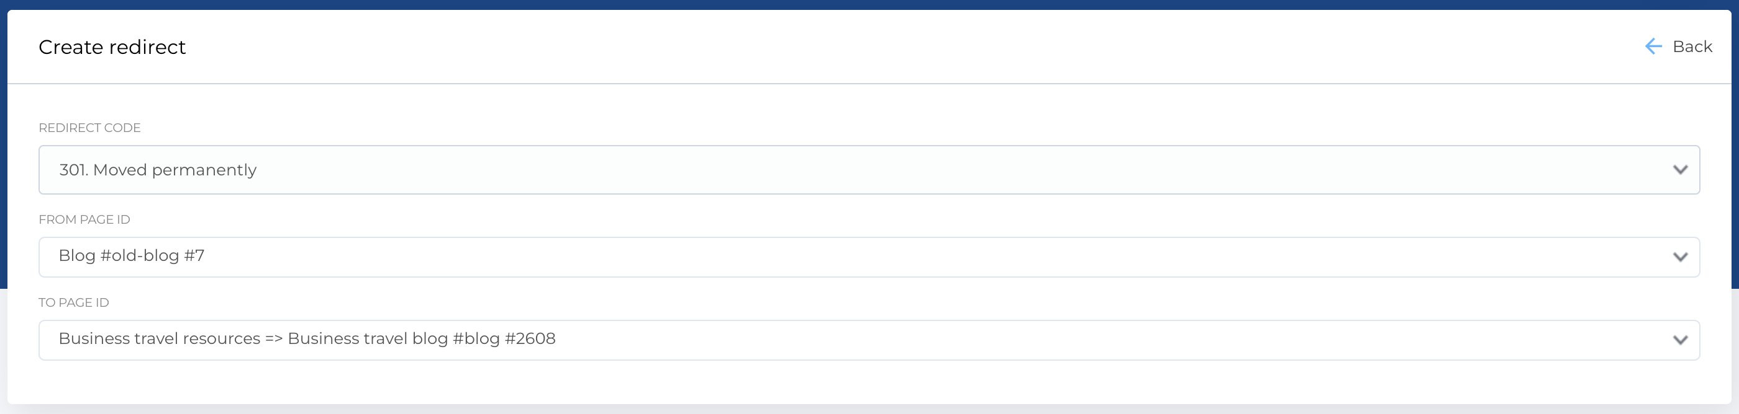Expand the To Page ID chevron arrow
Screen dimensions: 1739x414
tap(1679, 340)
